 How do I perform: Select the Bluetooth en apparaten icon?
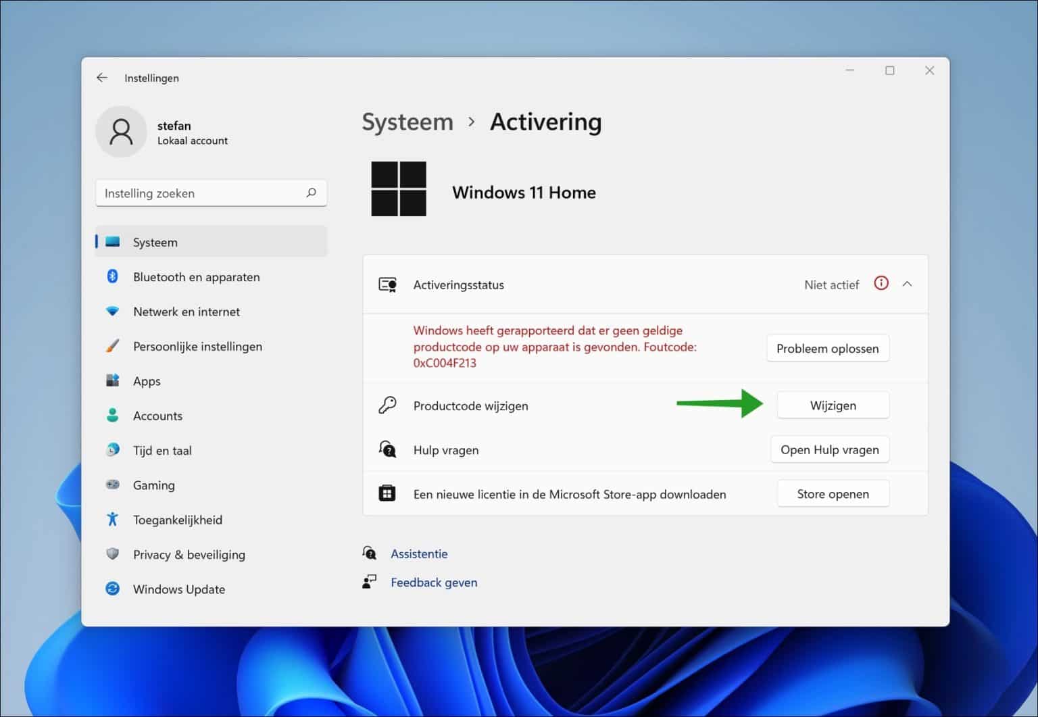point(113,276)
